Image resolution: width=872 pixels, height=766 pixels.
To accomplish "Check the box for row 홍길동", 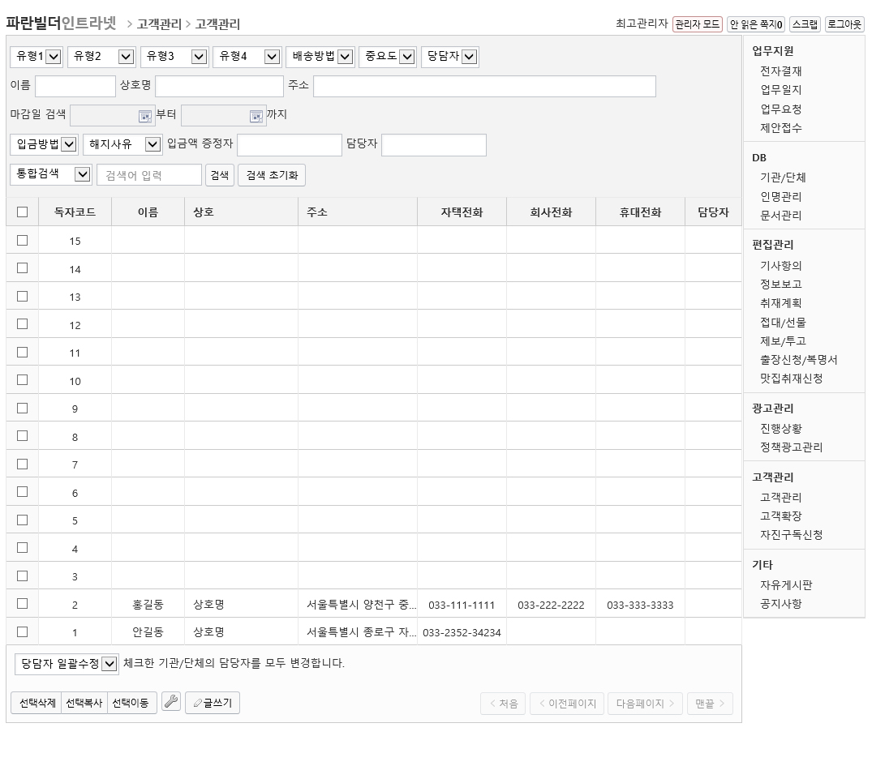I will click(22, 604).
